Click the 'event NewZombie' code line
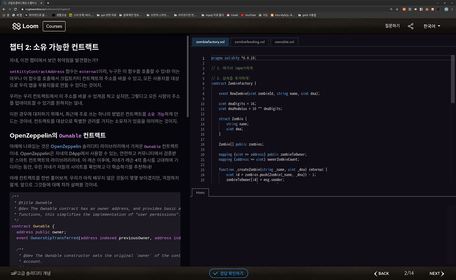456x280 pixels. tap(269, 94)
